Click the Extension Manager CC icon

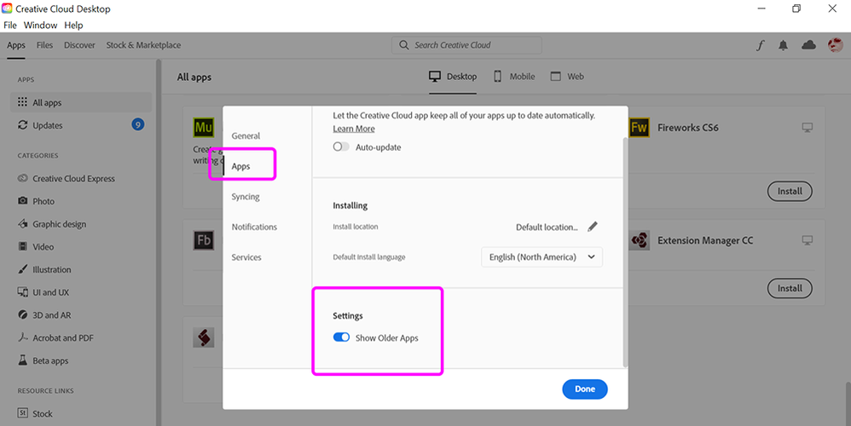pos(640,241)
